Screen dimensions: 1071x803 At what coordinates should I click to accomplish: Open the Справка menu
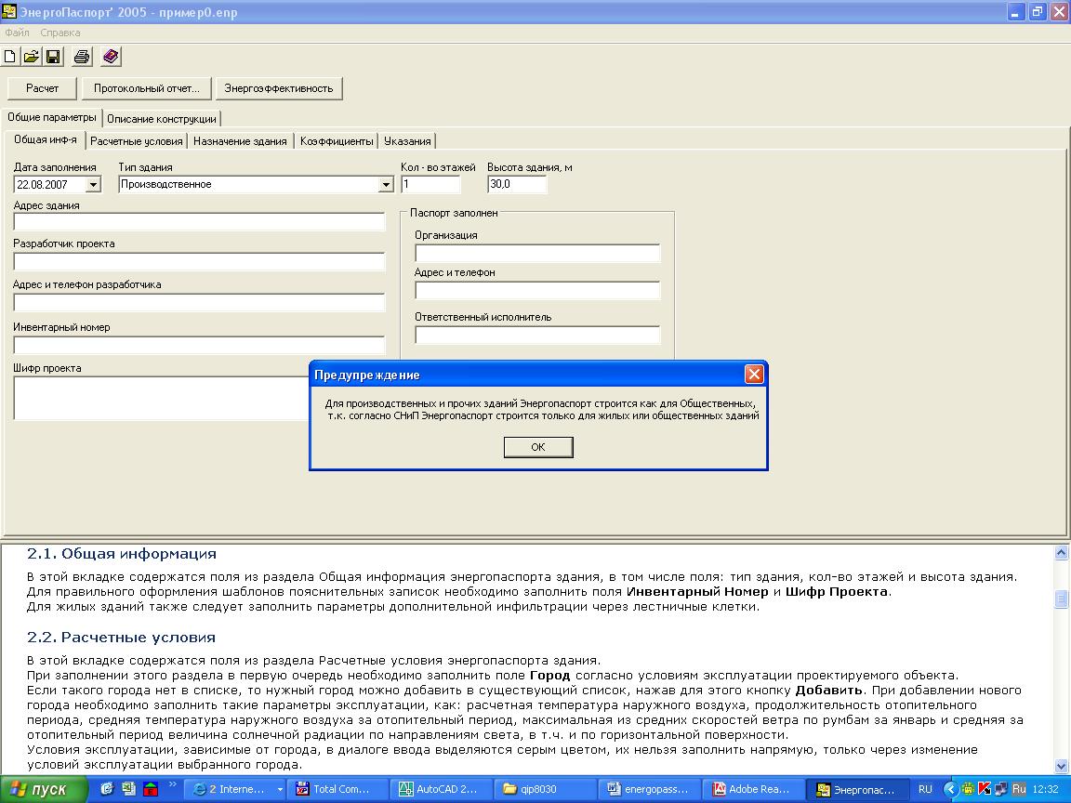(60, 33)
